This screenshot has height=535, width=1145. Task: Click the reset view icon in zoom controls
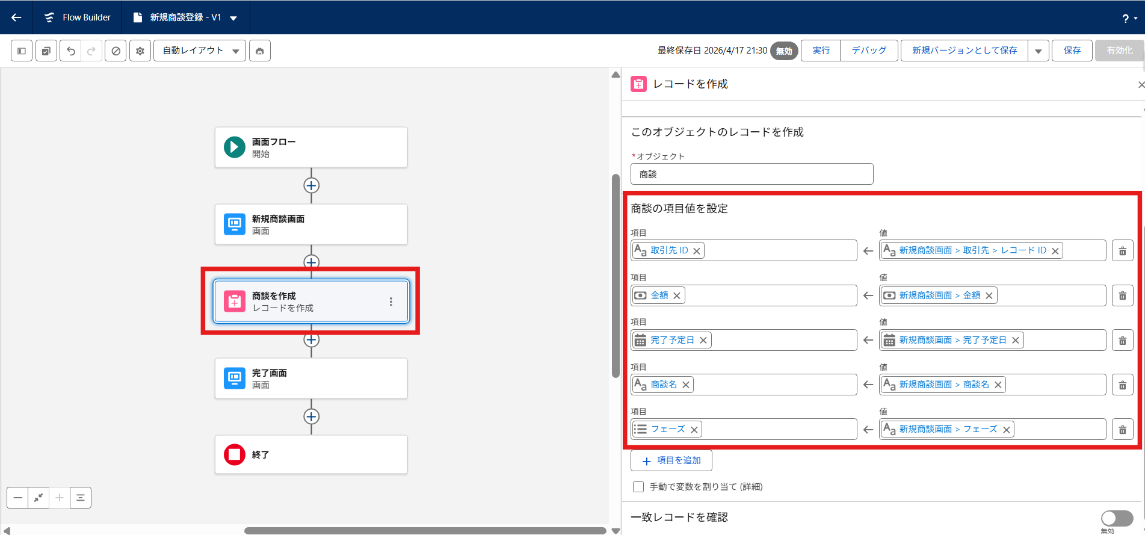[81, 498]
